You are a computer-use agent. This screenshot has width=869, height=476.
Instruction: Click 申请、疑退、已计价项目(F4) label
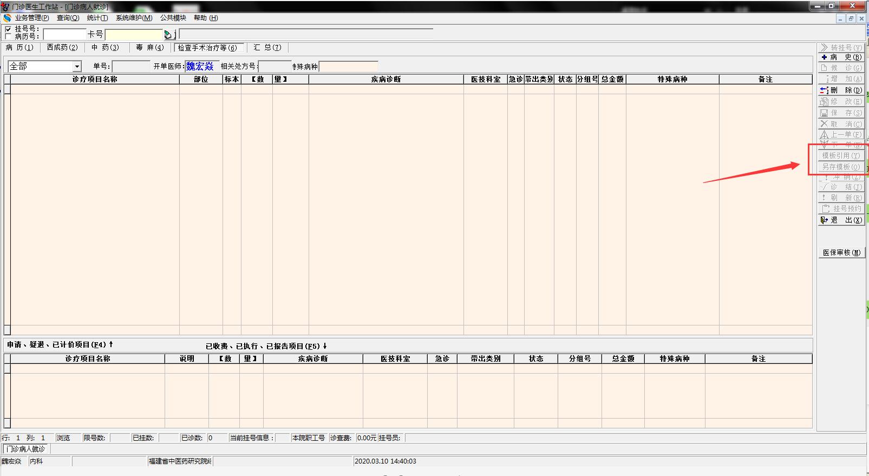[x=60, y=345]
